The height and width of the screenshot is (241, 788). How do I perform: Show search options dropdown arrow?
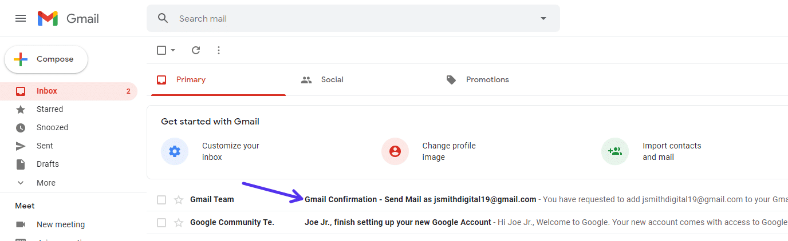543,18
